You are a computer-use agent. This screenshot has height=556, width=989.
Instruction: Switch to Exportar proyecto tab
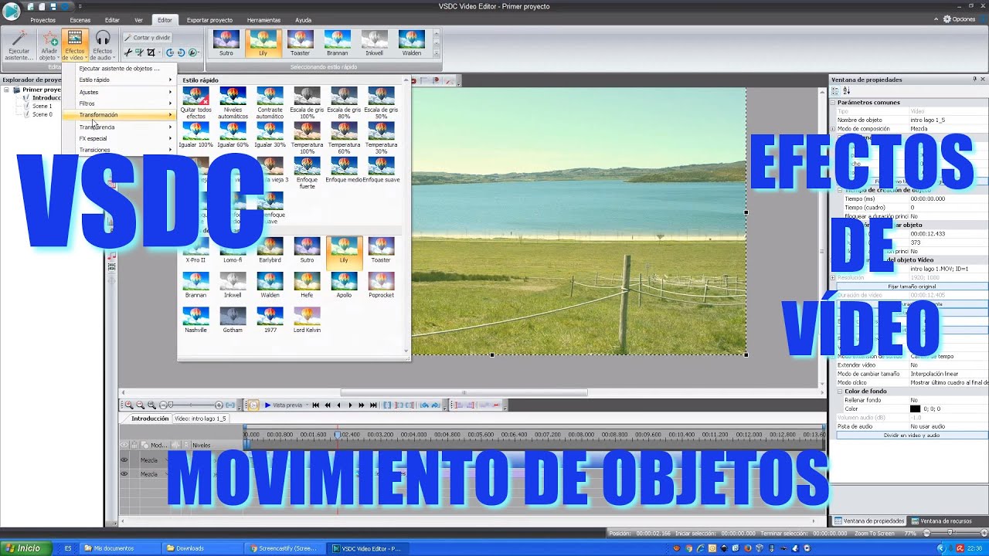coord(210,19)
